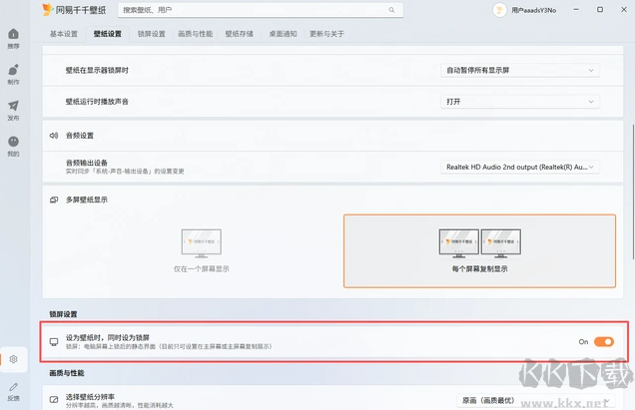Click the settings gear icon in sidebar
The width and height of the screenshot is (635, 410).
point(13,359)
